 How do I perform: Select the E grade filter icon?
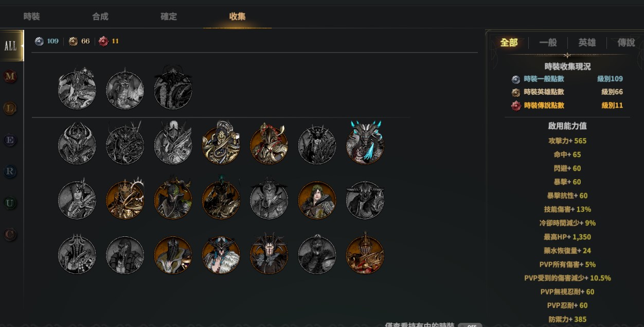tap(10, 140)
